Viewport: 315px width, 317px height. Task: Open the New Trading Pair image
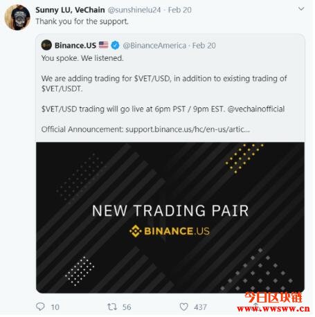pos(170,217)
